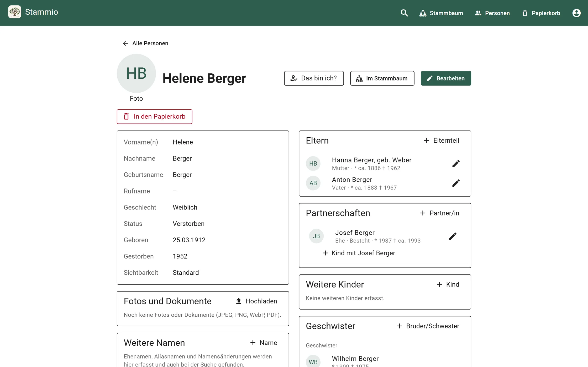
Task: Add Kind mit Josef Berger
Action: (359, 253)
